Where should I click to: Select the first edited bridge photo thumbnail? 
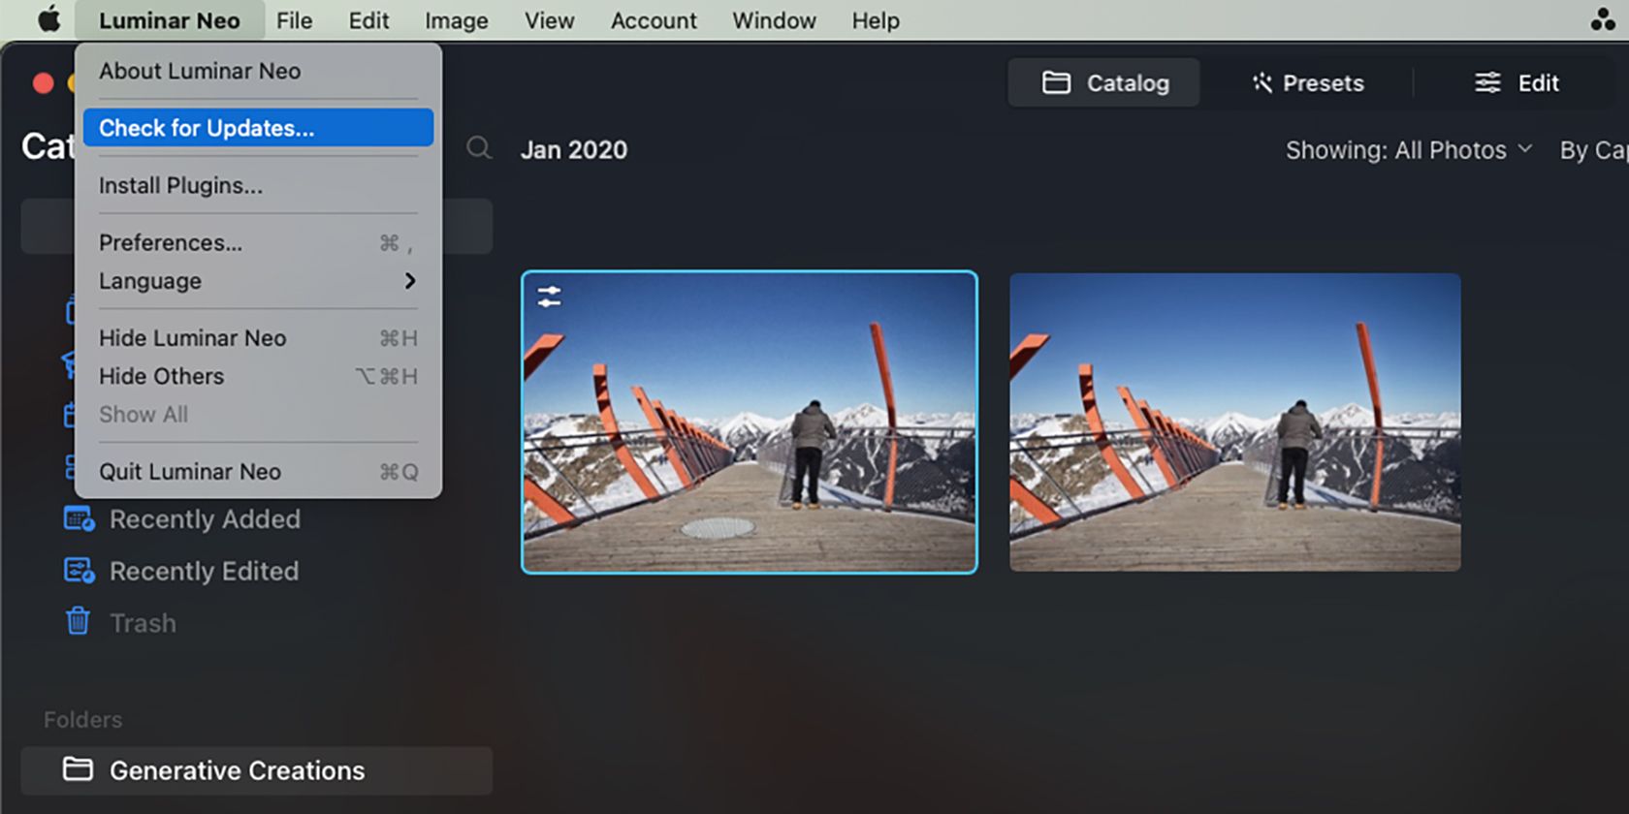tap(750, 422)
